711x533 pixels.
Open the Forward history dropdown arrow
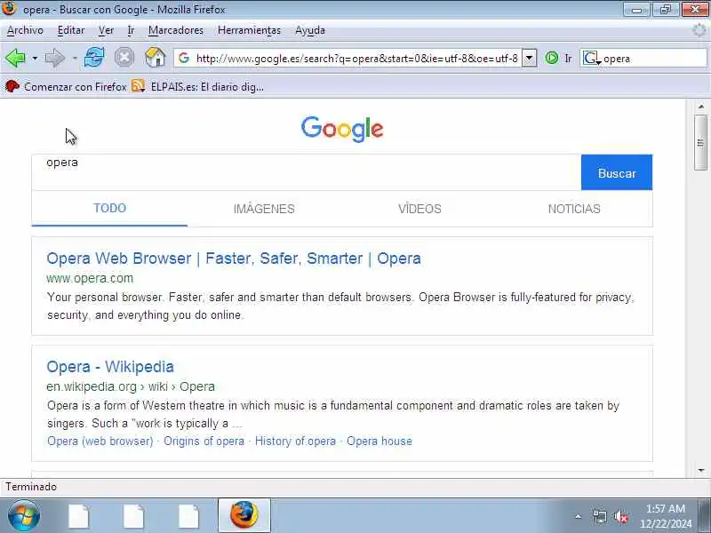(x=75, y=59)
